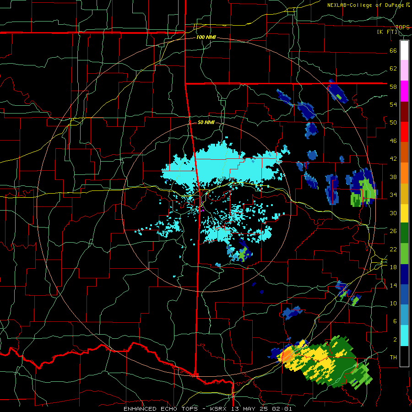Image resolution: width=412 pixels, height=412 pixels.
Task: Click the maroon legend swatch
Action: click(404, 111)
